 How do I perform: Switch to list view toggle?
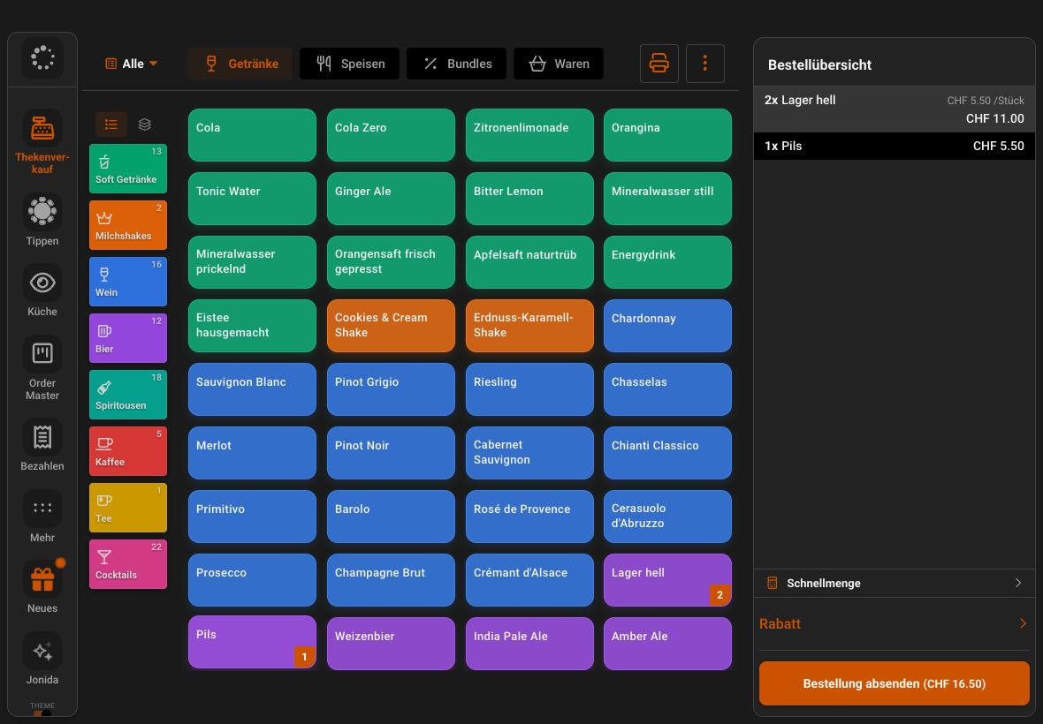pyautogui.click(x=111, y=124)
